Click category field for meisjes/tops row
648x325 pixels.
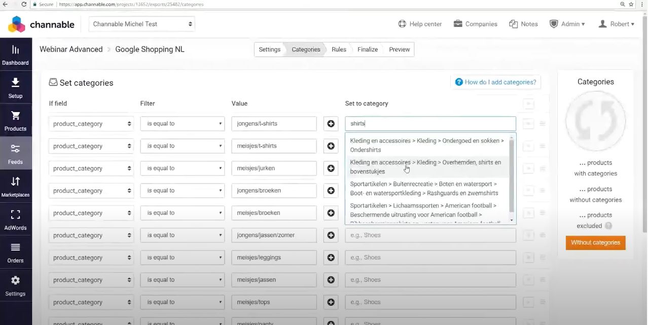tap(430, 302)
